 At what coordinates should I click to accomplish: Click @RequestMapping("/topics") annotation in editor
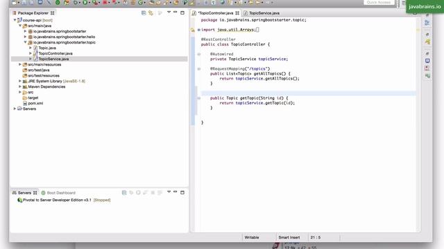(x=240, y=68)
